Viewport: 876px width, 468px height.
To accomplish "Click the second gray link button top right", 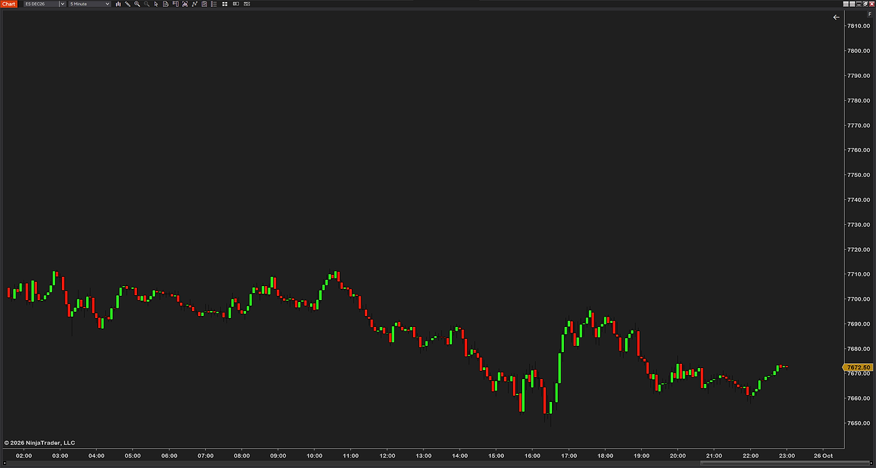I will coord(852,4).
